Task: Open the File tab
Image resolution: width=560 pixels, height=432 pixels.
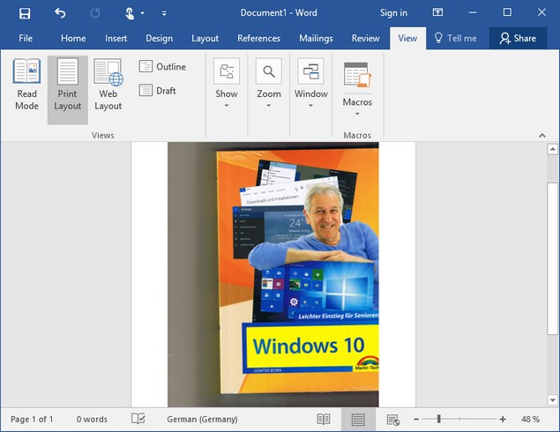Action: tap(26, 38)
